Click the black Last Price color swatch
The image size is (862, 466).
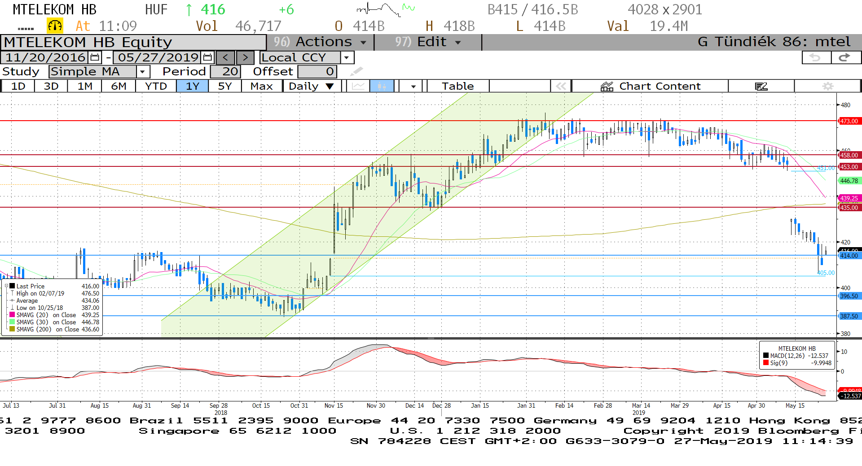[x=13, y=286]
